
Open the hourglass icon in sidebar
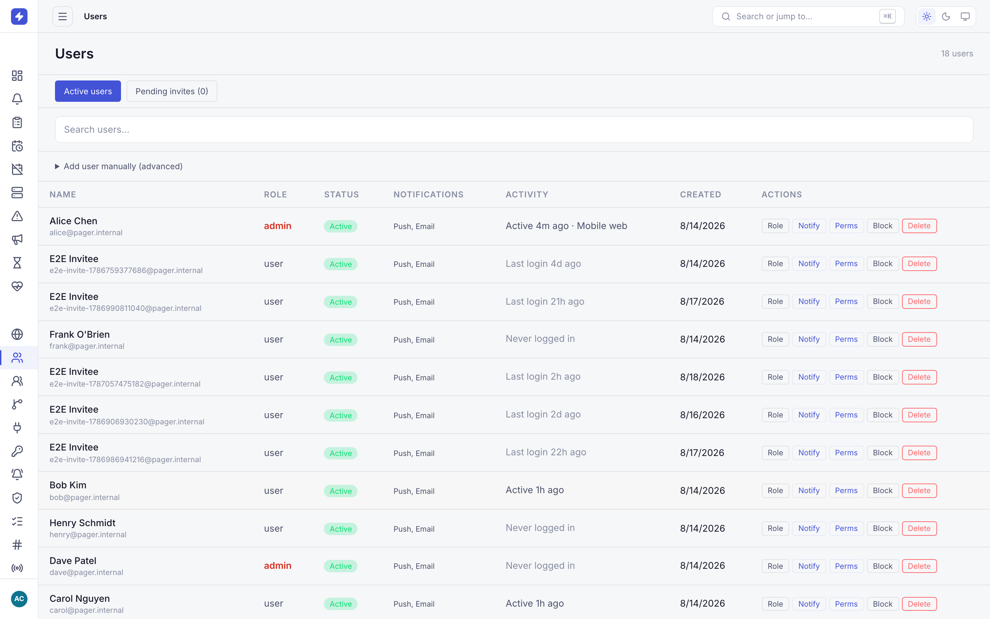pyautogui.click(x=17, y=263)
